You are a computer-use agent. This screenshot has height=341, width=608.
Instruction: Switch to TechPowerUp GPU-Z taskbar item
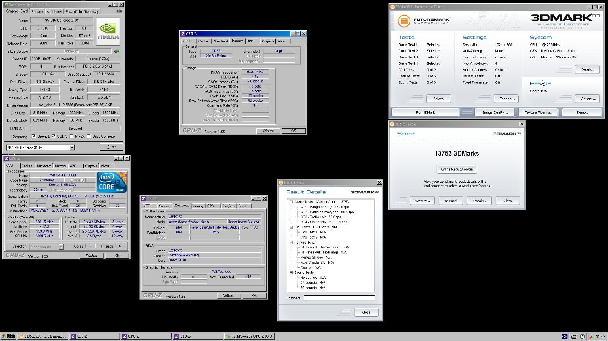[249, 336]
